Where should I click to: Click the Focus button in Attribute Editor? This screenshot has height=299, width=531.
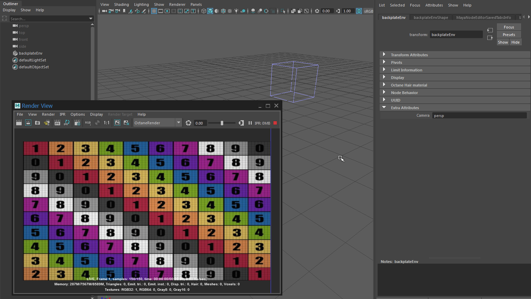point(509,27)
